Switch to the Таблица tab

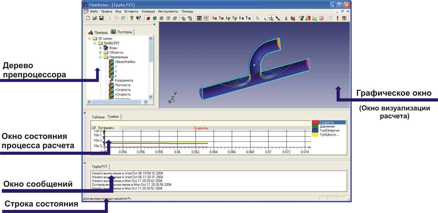pyautogui.click(x=98, y=117)
